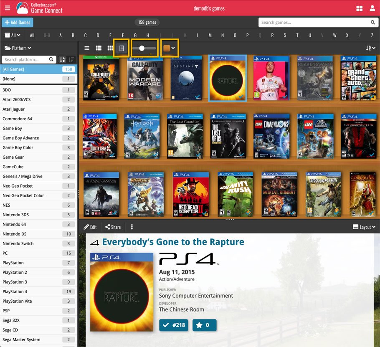Click Share button
Image resolution: width=380 pixels, height=347 pixels.
point(113,227)
